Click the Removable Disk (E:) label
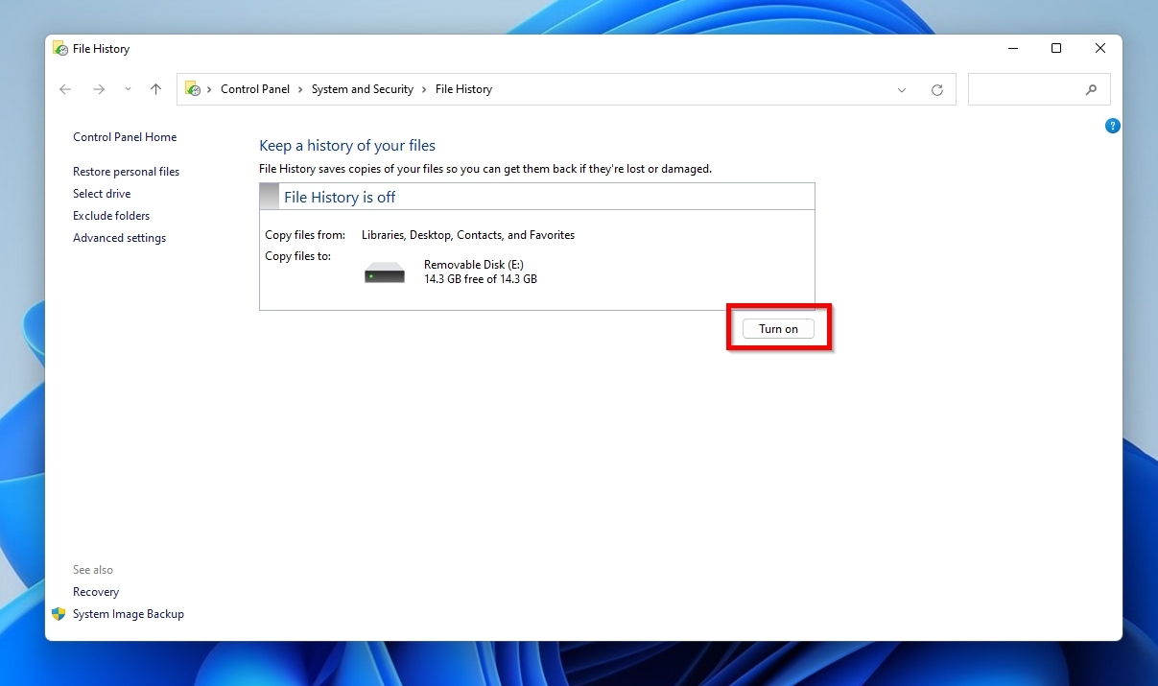The width and height of the screenshot is (1158, 686). click(474, 265)
